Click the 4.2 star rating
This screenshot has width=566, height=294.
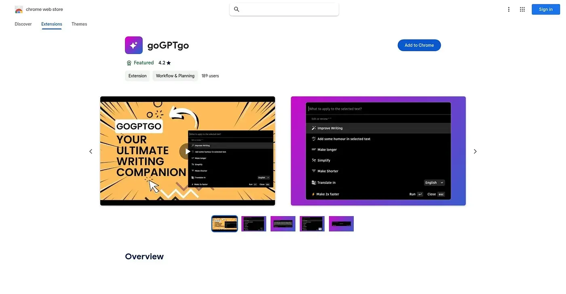point(165,63)
